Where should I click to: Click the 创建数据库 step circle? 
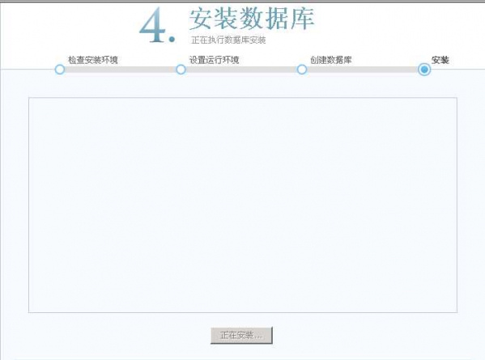pyautogui.click(x=302, y=70)
